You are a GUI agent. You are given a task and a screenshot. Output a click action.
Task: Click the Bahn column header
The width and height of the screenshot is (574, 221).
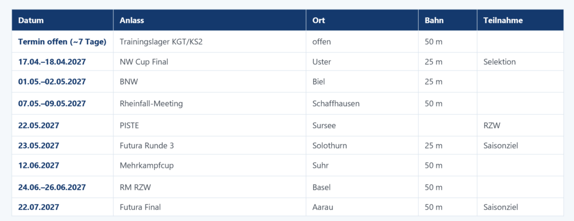coord(448,20)
